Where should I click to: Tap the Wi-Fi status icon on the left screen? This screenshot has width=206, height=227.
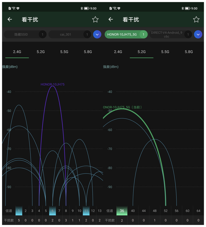pos(14,8)
